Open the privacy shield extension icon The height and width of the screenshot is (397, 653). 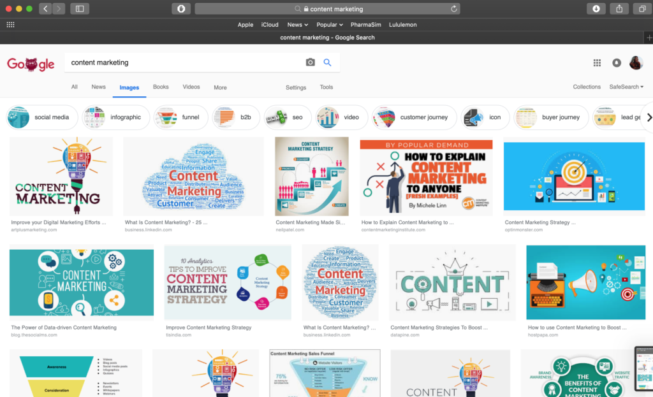(x=181, y=9)
